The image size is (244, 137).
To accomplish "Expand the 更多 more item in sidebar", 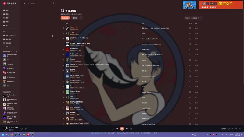I will [6, 46].
